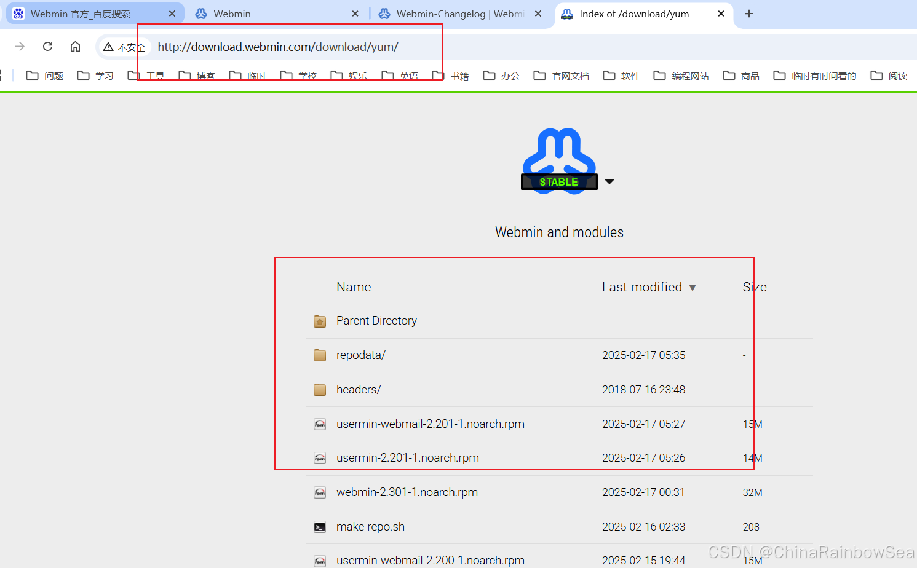Click the forward navigation arrow
This screenshot has width=917, height=568.
pyautogui.click(x=20, y=46)
